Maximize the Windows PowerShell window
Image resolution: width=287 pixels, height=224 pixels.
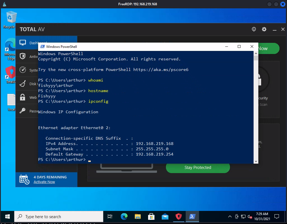tap(239, 47)
